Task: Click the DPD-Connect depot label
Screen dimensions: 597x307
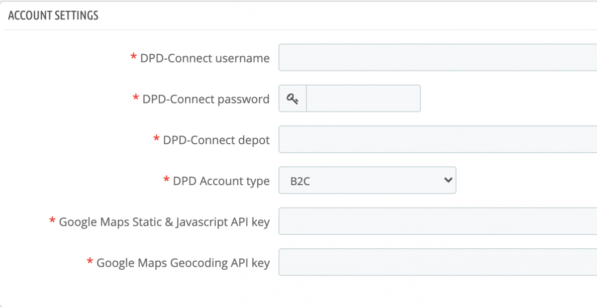Action: point(216,140)
